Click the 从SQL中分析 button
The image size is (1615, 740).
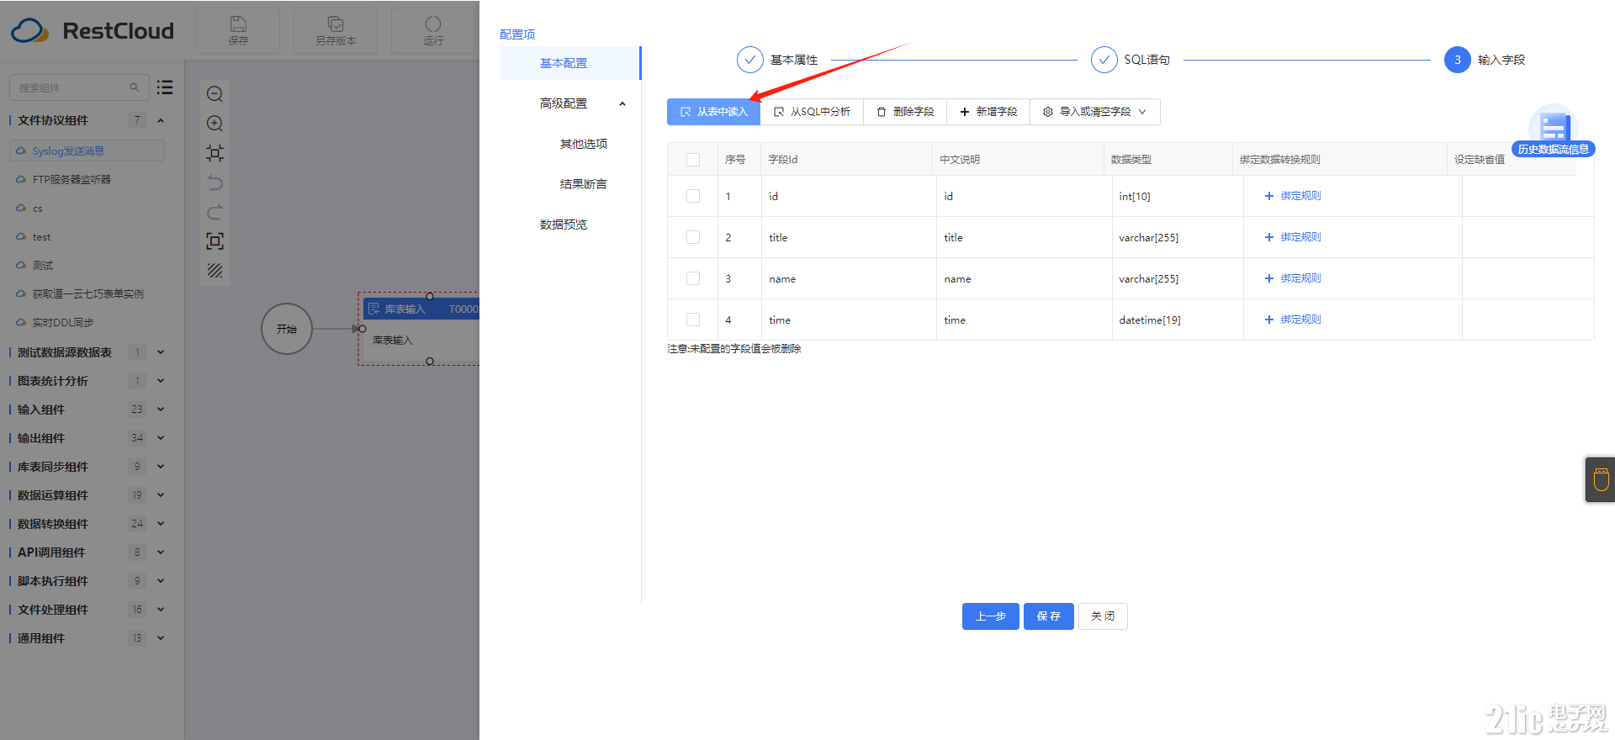coord(812,112)
